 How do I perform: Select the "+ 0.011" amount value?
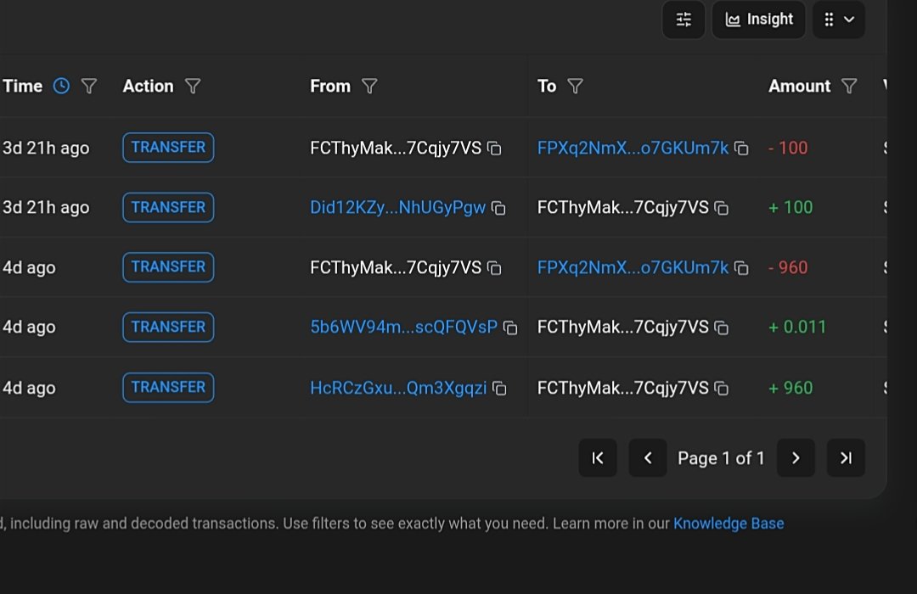[797, 327]
